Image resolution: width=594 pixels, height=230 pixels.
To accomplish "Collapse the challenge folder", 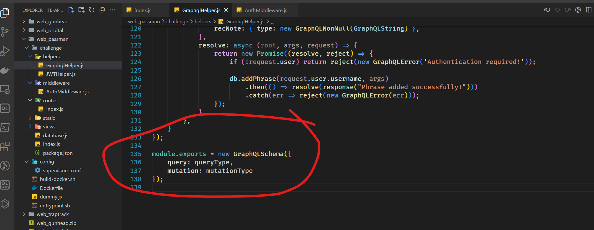I will 27,48.
